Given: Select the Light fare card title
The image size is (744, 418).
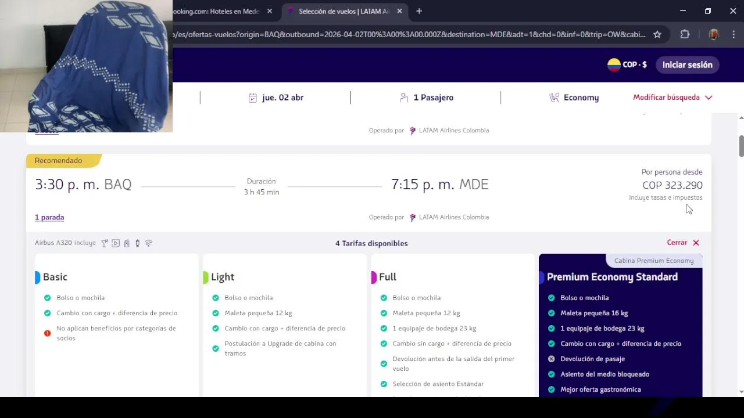Looking at the screenshot, I should [223, 277].
